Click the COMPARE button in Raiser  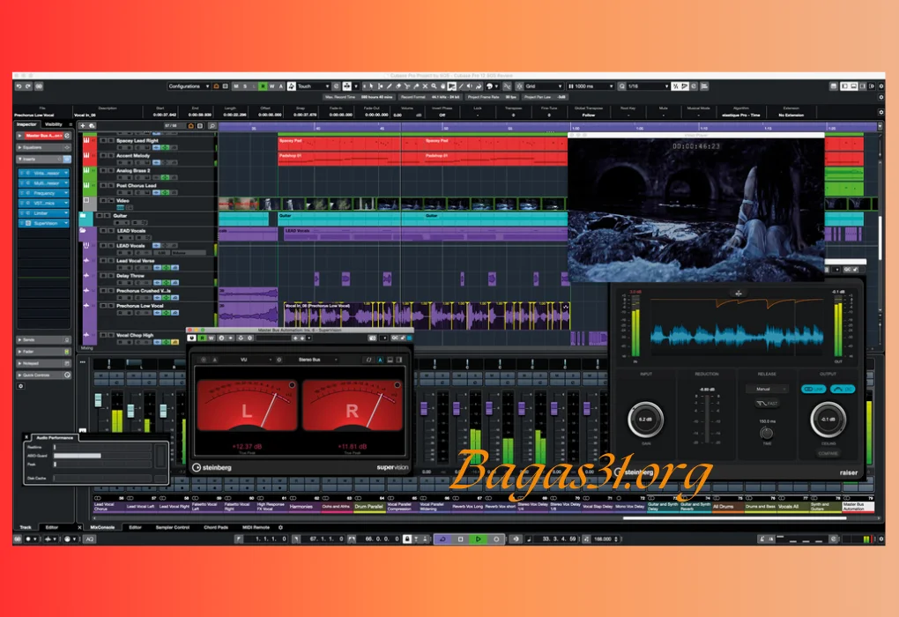828,454
